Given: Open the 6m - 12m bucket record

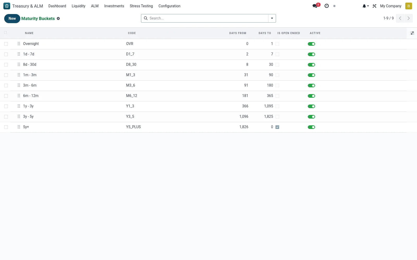Looking at the screenshot, I should [x=31, y=96].
